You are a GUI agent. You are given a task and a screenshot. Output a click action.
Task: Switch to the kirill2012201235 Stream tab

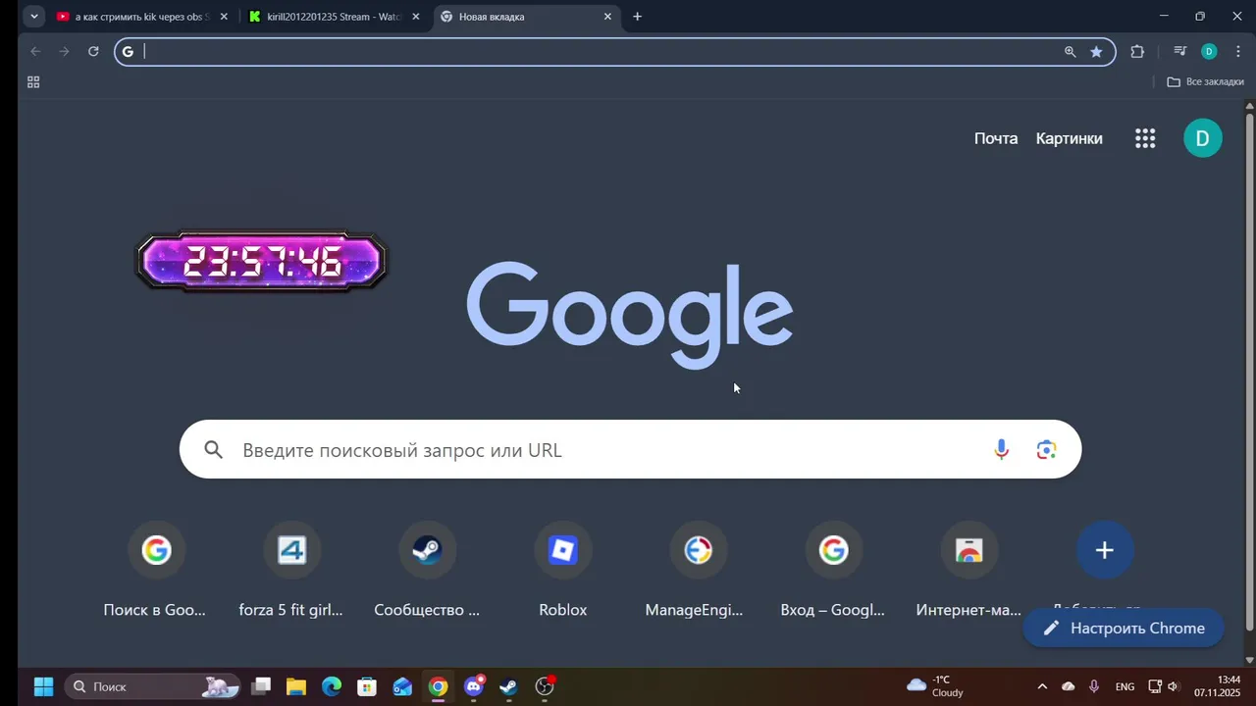[335, 17]
